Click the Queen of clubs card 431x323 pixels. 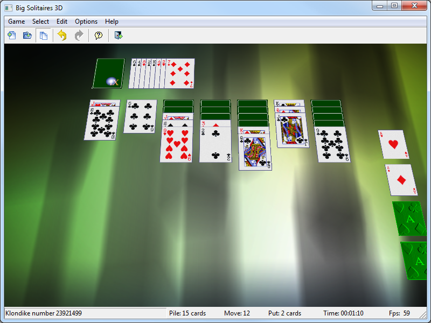pyautogui.click(x=255, y=153)
